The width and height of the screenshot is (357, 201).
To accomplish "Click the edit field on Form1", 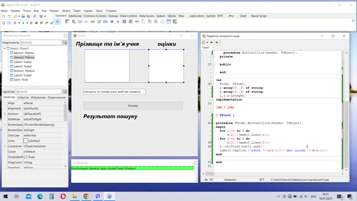I will click(x=115, y=92).
